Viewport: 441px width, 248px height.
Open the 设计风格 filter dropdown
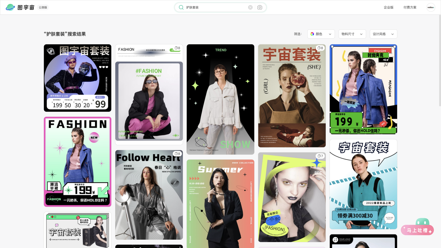click(x=383, y=34)
